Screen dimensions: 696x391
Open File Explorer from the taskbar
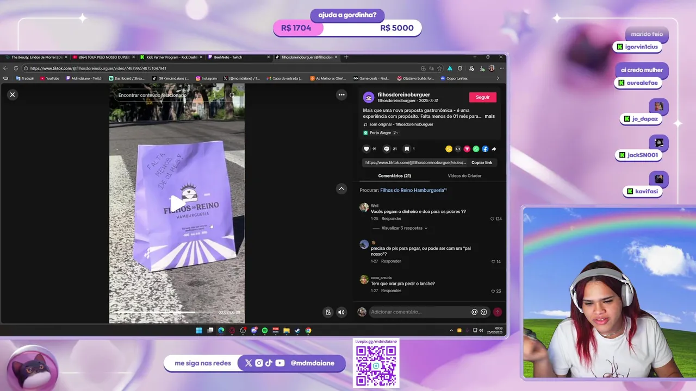[287, 330]
